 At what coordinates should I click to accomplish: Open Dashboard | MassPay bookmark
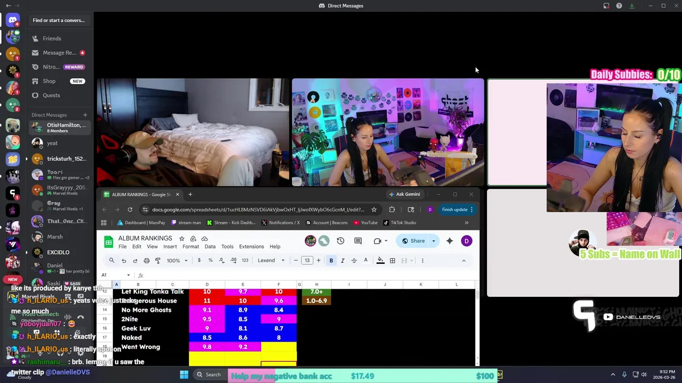coord(142,223)
